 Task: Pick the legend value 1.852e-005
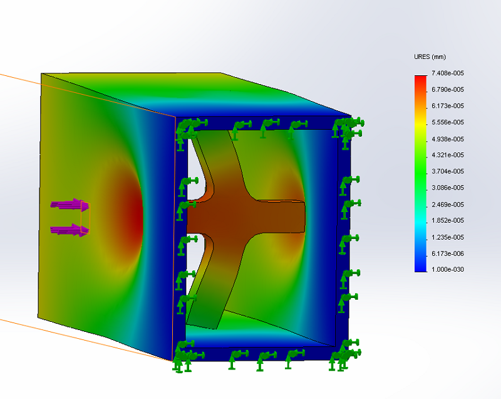point(447,220)
